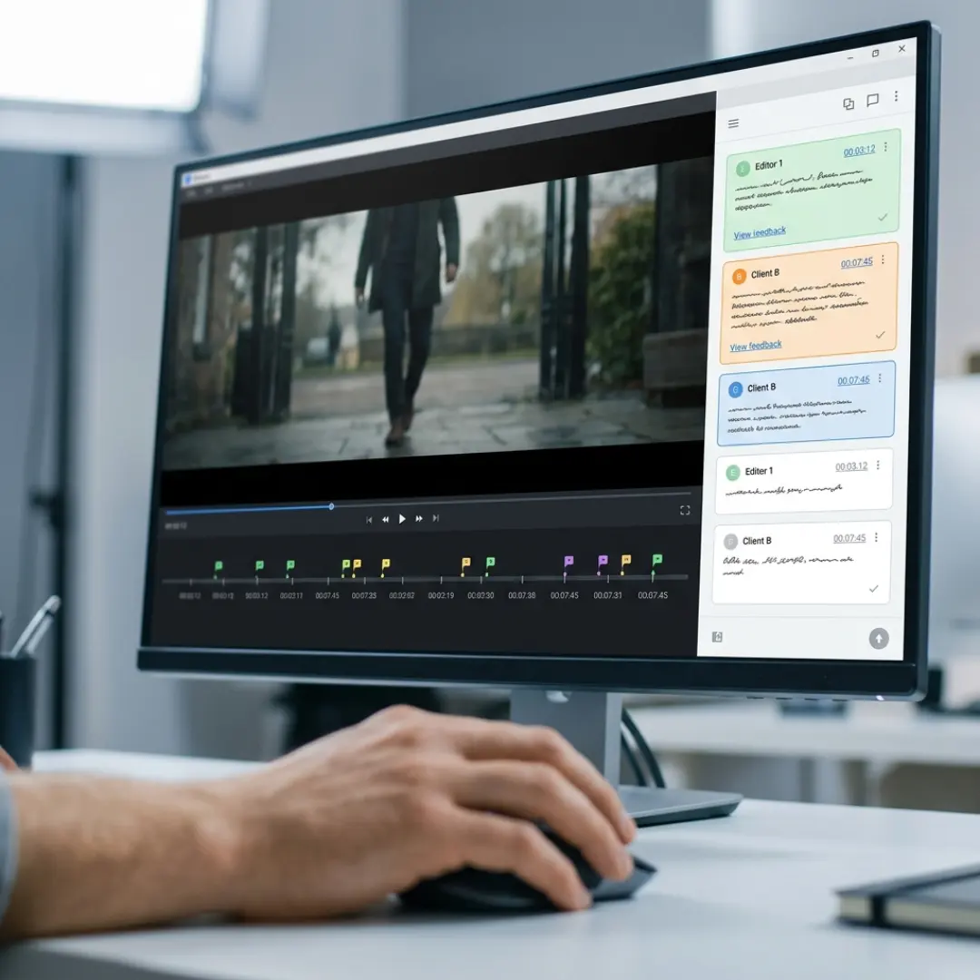This screenshot has height=980, width=980.
Task: Click the 00:07:25 timeline label
Action: click(364, 595)
